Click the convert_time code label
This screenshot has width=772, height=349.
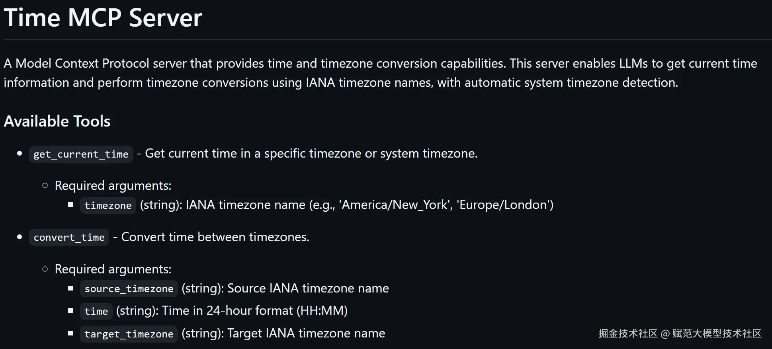[69, 238]
